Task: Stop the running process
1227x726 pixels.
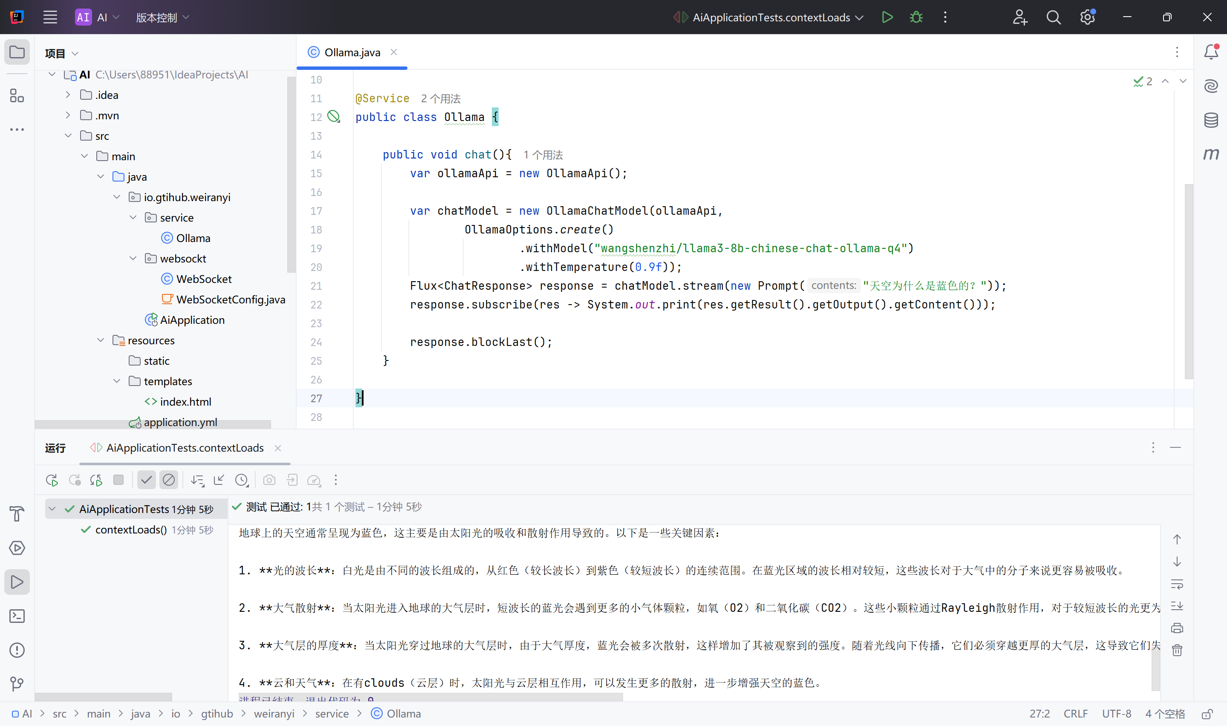Action: pos(118,480)
